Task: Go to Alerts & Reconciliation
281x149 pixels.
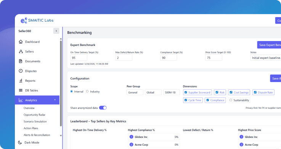Action: [37, 135]
